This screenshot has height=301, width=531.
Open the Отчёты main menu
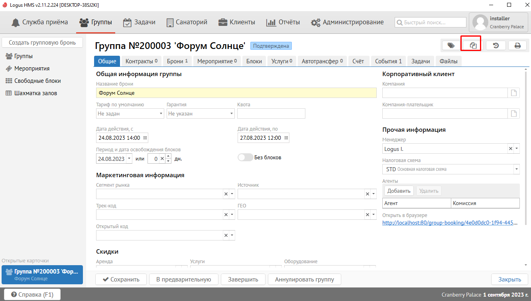[283, 22]
